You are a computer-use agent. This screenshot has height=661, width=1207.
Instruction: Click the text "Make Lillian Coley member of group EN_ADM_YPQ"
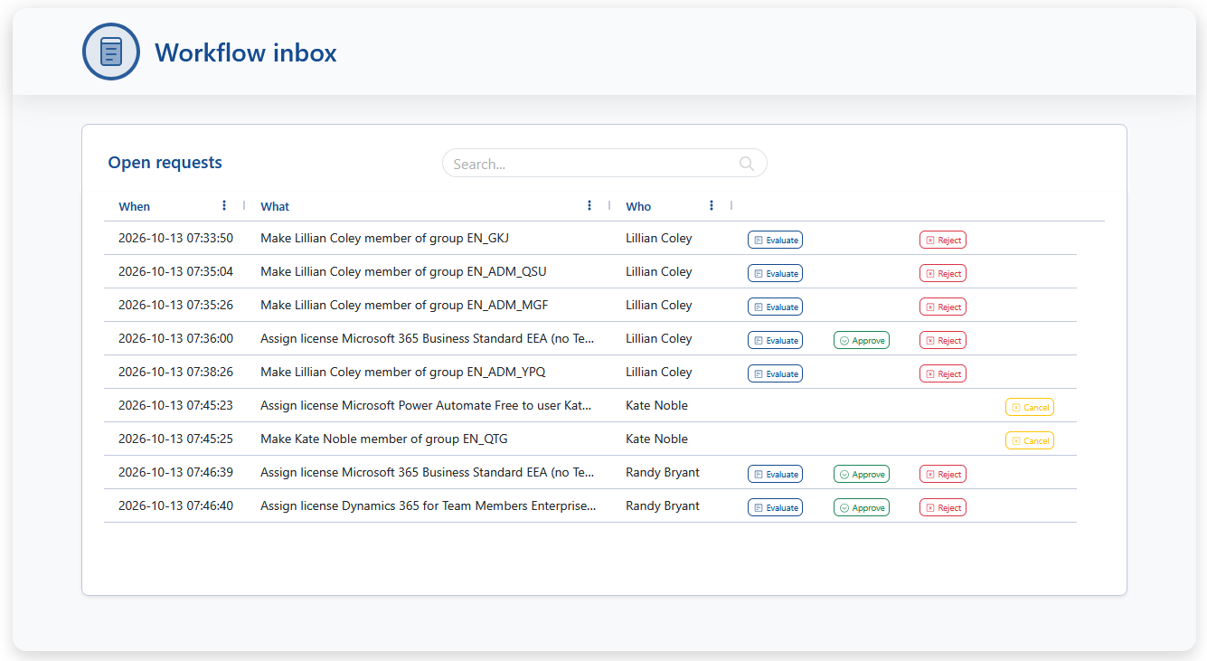click(x=402, y=373)
